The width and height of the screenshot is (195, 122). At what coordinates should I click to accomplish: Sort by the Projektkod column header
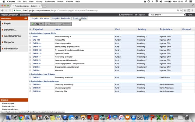[38, 29]
